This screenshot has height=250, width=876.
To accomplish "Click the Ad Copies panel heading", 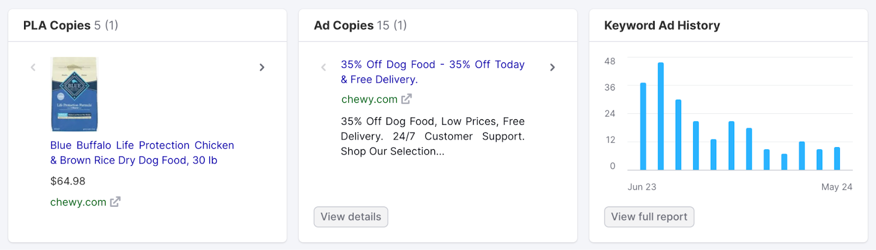I will click(x=343, y=26).
